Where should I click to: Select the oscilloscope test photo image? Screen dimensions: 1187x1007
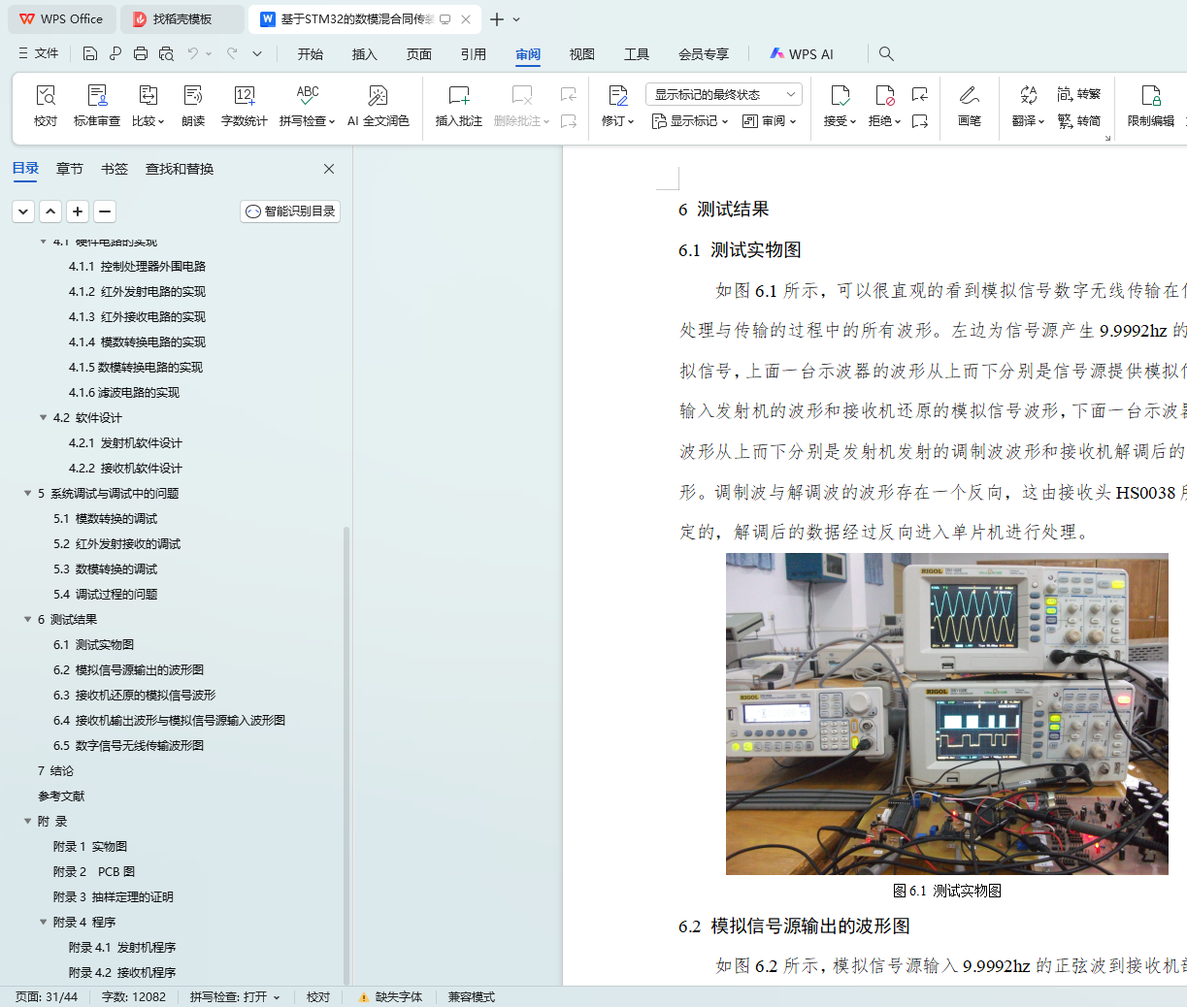[x=946, y=714]
